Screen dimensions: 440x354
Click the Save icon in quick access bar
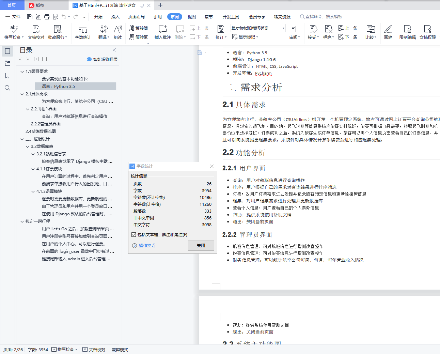point(30,17)
